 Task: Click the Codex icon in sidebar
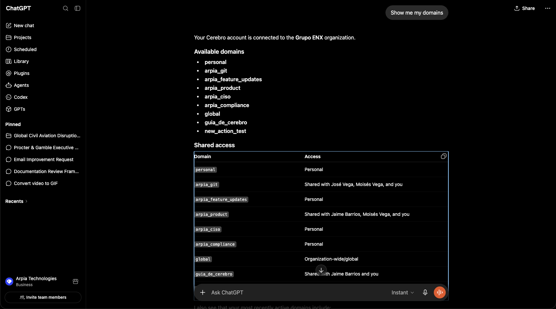click(9, 97)
